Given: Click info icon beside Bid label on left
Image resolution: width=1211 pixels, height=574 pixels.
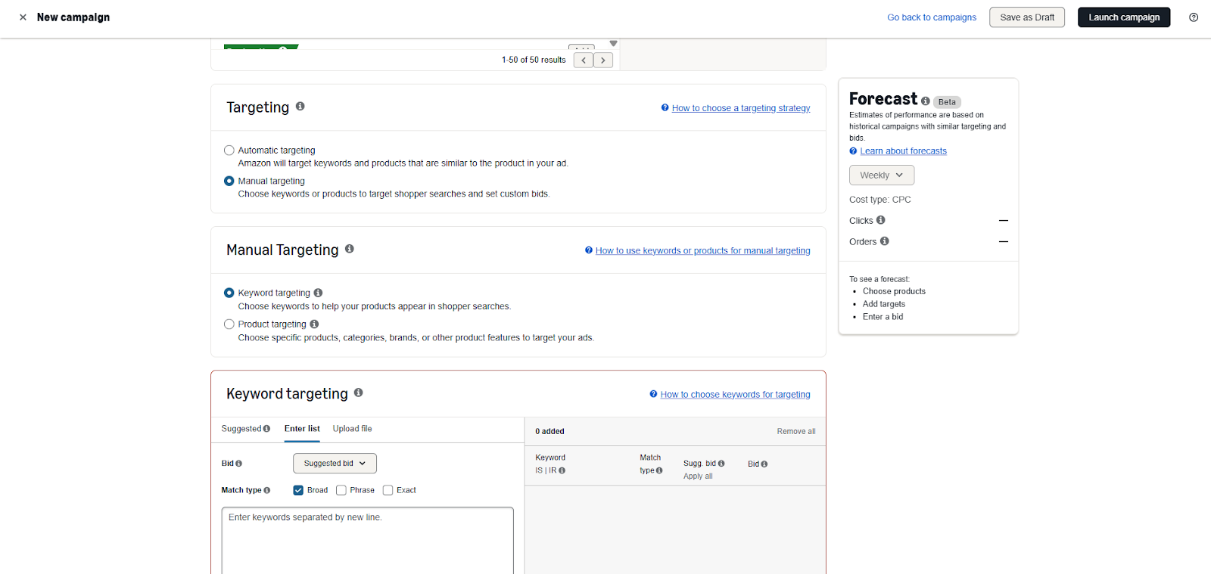Looking at the screenshot, I should [238, 464].
